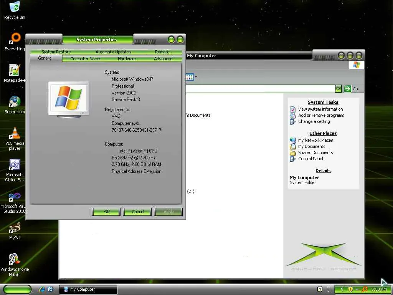Screen dimensions: 393x295
Task: Click the View system information icon
Action: [293, 109]
